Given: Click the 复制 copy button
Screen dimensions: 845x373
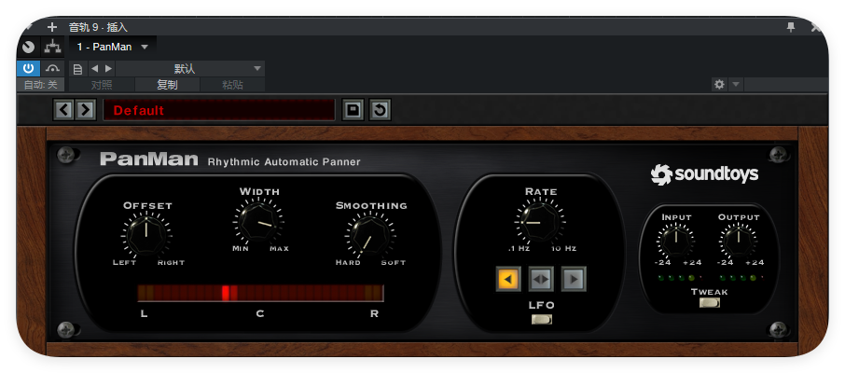Looking at the screenshot, I should (167, 85).
